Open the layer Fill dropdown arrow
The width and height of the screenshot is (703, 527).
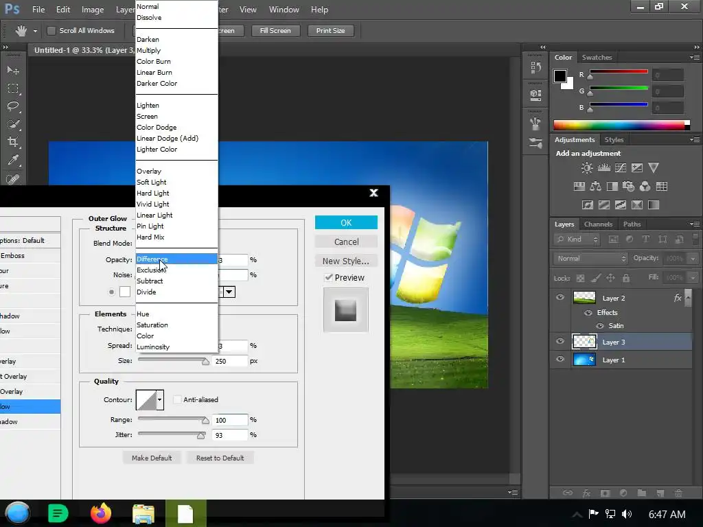tap(693, 278)
